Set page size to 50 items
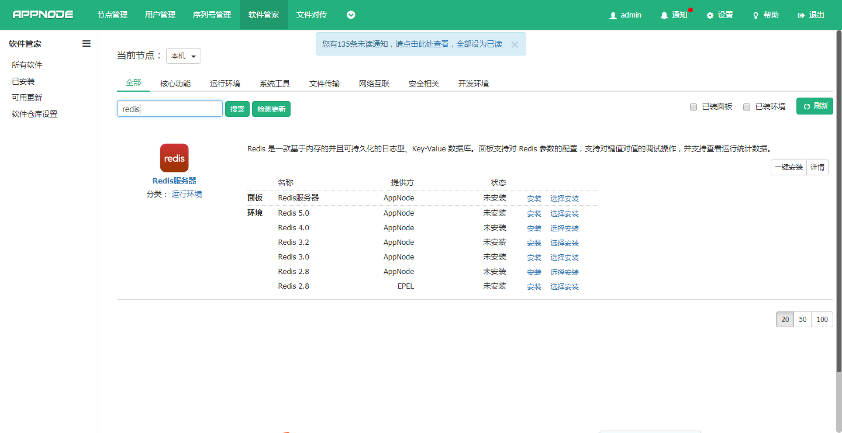The image size is (842, 433). 803,320
